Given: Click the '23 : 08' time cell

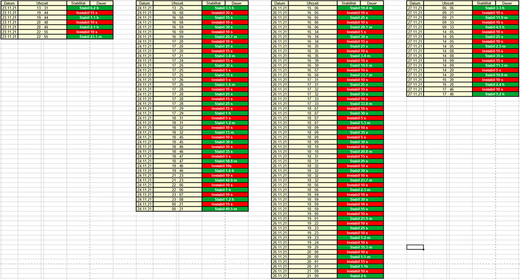Looking at the screenshot, I should click(x=178, y=200).
